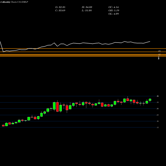Click the 21 price axis label
The width and height of the screenshot is (166, 166).
coord(158,115)
